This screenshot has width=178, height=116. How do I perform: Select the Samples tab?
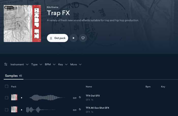pos(13,76)
